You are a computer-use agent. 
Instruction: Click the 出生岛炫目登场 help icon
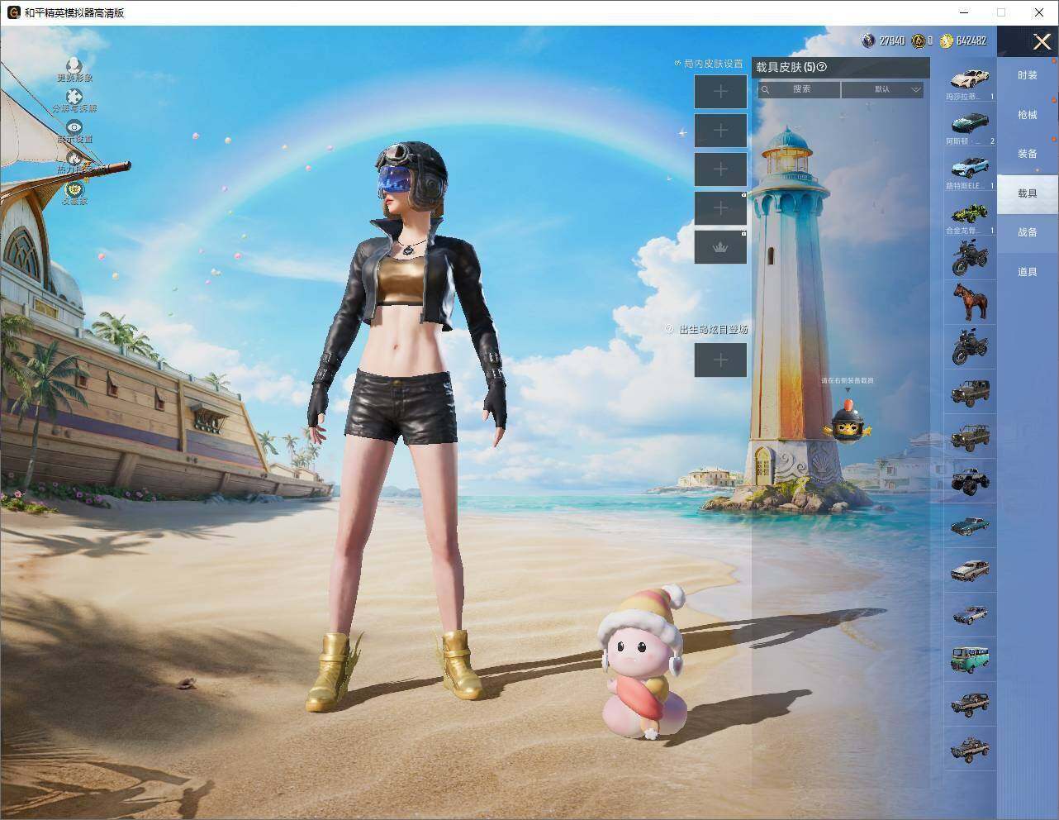(670, 329)
